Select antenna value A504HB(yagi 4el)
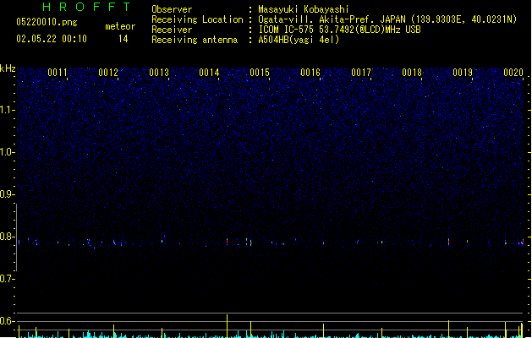 coord(299,40)
